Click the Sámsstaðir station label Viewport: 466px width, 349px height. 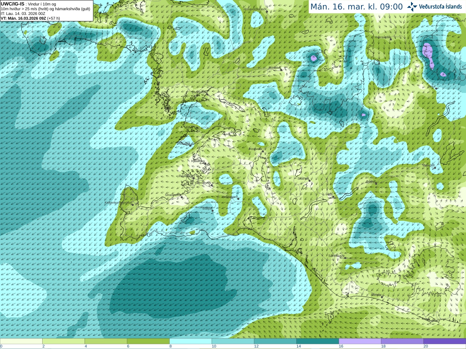click(x=336, y=256)
